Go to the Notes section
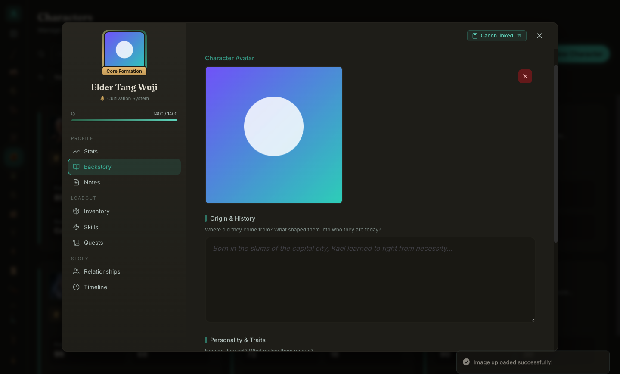 (124, 182)
